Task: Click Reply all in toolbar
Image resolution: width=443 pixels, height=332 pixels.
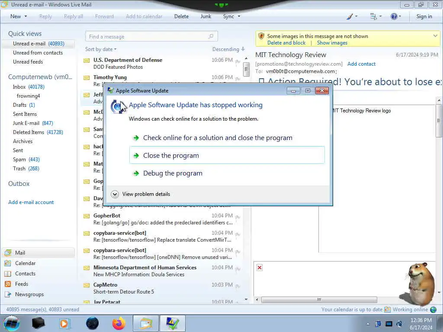Action: (x=74, y=16)
